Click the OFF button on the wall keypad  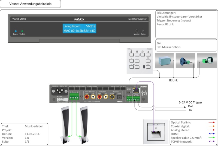point(148,67)
